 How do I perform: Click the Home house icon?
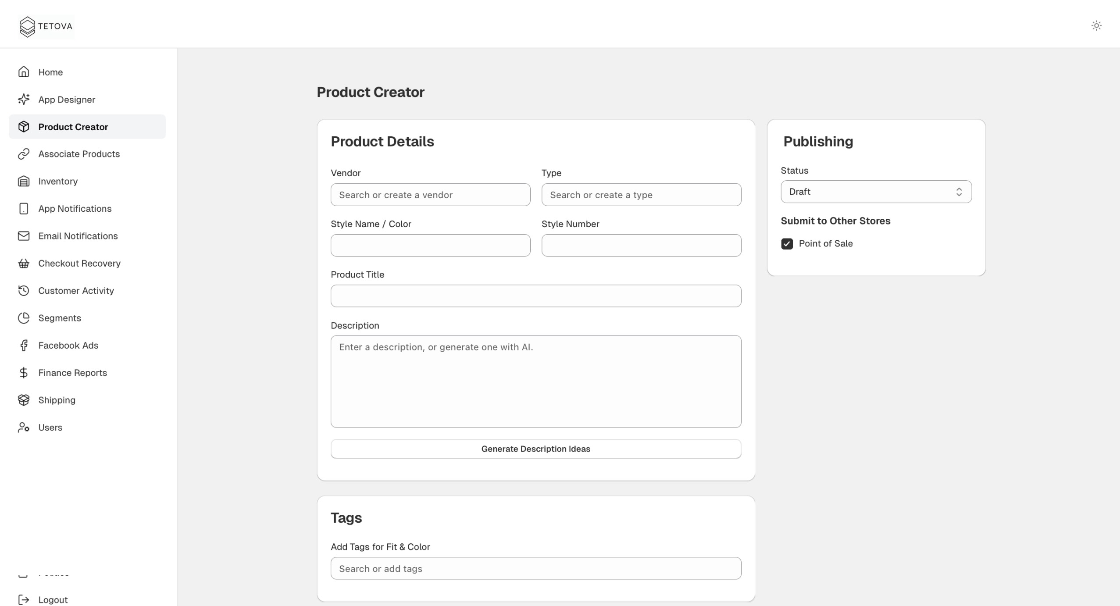tap(24, 72)
